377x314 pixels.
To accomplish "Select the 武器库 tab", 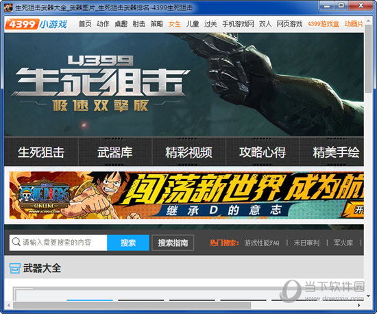I will tap(115, 152).
